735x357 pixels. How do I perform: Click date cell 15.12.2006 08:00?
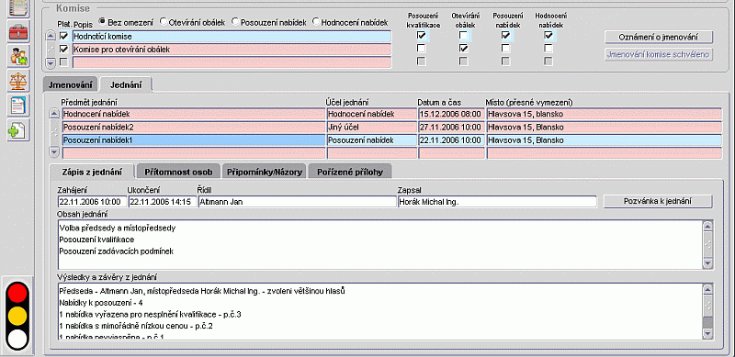(x=451, y=114)
